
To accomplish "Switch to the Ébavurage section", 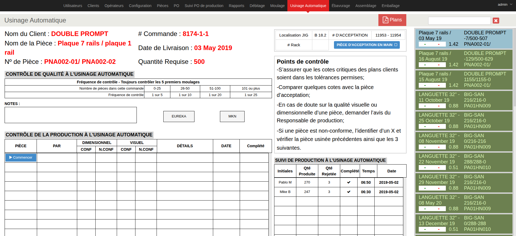I will [x=341, y=6].
